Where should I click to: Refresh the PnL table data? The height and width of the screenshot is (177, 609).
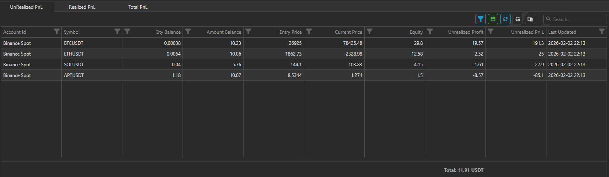[x=505, y=19]
